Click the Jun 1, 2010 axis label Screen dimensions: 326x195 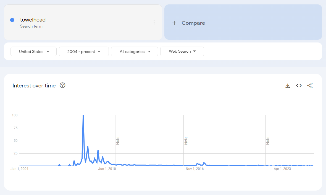point(107,169)
